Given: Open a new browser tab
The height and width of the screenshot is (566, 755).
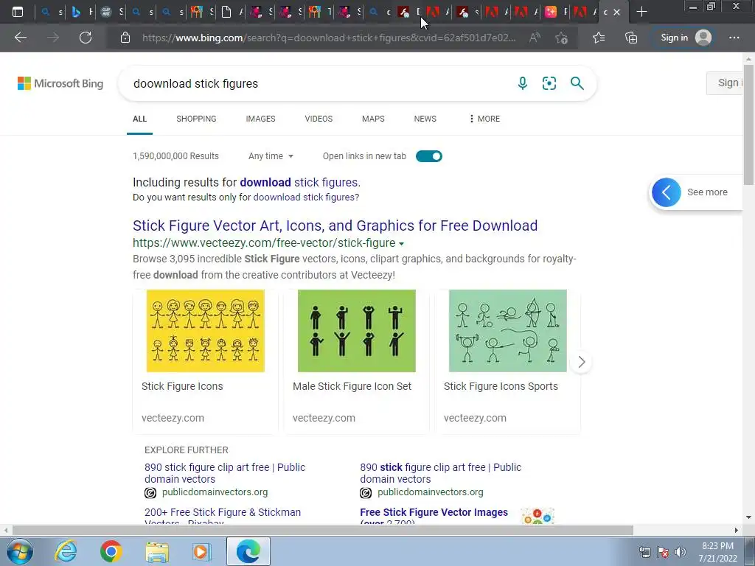Looking at the screenshot, I should (641, 12).
